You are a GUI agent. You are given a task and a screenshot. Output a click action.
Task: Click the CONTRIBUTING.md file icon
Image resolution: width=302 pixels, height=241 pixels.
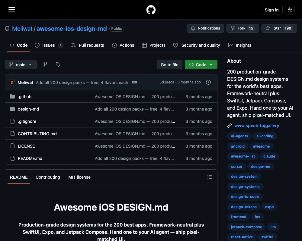12,133
